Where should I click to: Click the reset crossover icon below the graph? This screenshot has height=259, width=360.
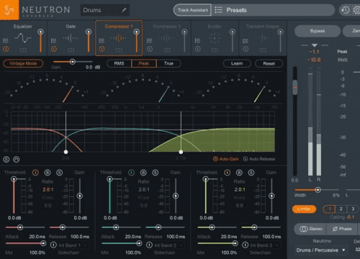click(x=17, y=159)
